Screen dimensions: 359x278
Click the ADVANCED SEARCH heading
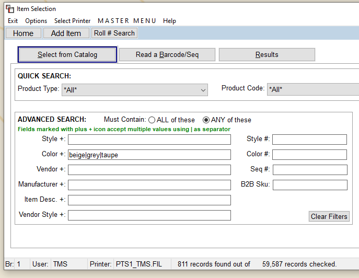pyautogui.click(x=52, y=120)
